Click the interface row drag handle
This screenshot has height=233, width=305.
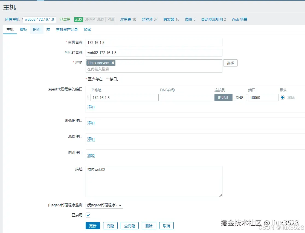[88, 98]
